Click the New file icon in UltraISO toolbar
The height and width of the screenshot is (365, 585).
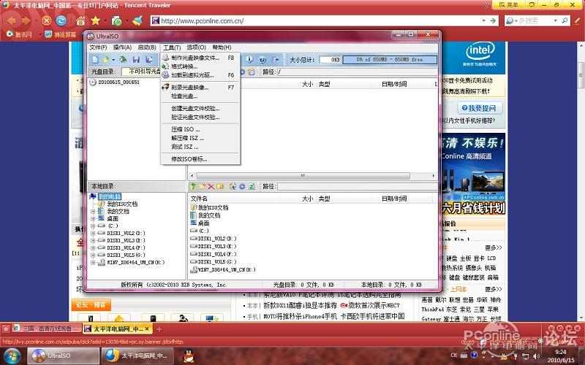click(96, 60)
